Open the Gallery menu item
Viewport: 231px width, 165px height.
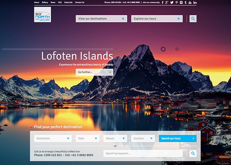pos(45,2)
